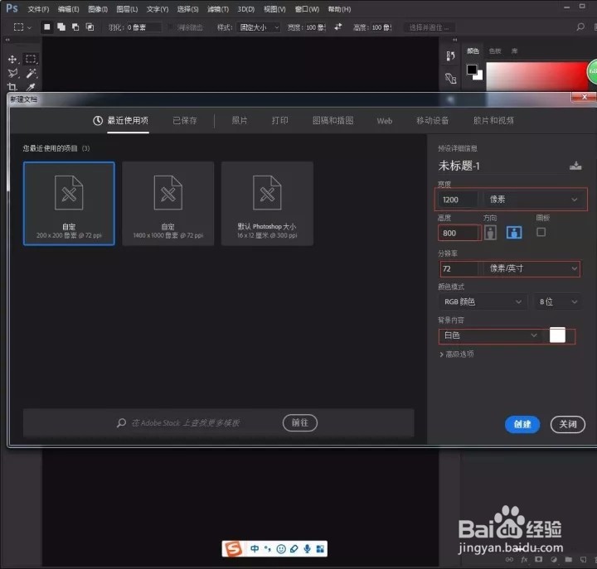The width and height of the screenshot is (597, 569).
Task: Create a new adjustment layer icon
Action: tap(554, 559)
